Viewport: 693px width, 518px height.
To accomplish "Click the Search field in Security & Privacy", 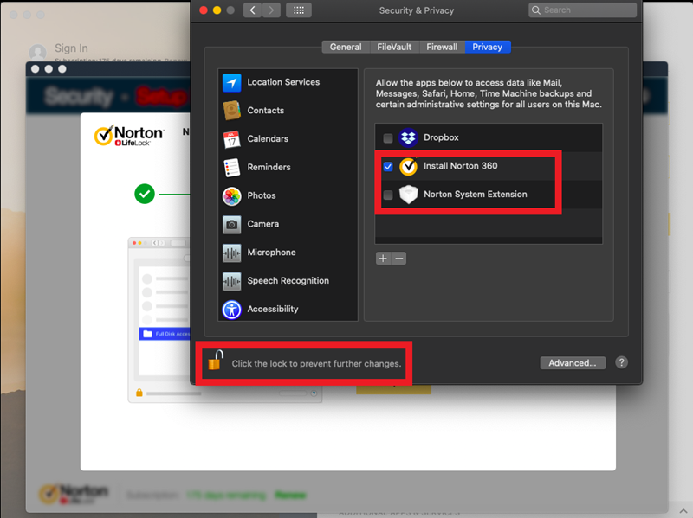I will coord(582,10).
